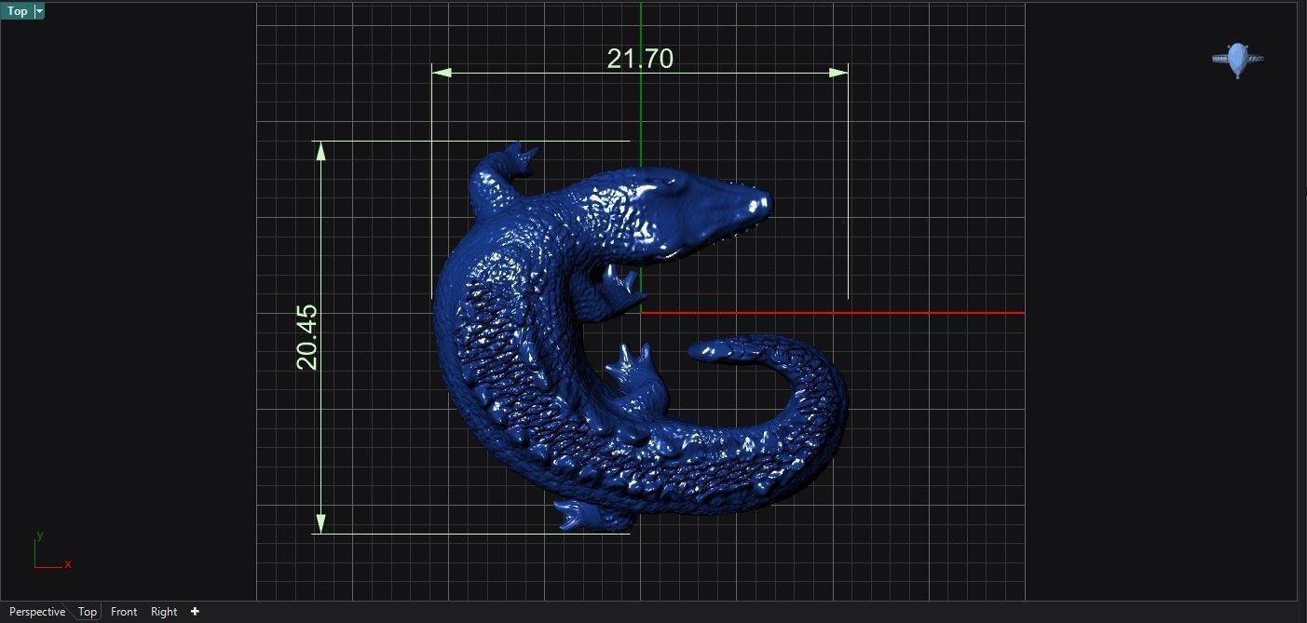This screenshot has width=1307, height=623.
Task: Click the small blue model icon at top right
Action: coord(1238,60)
